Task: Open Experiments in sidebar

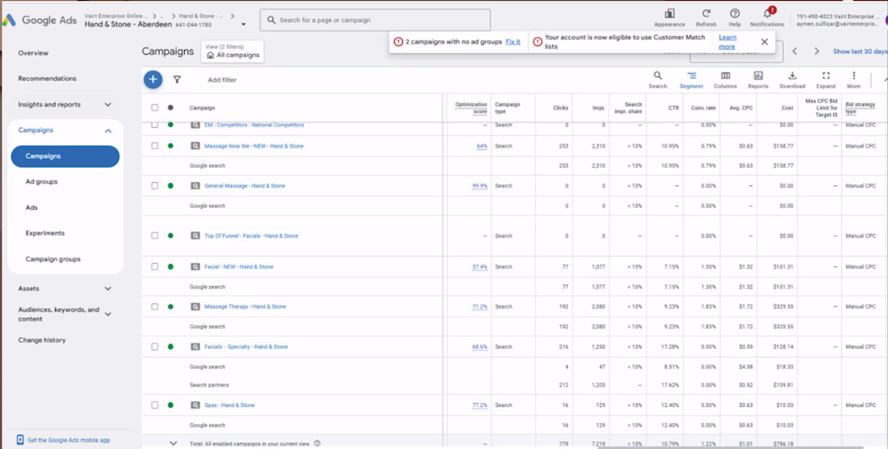Action: [44, 234]
